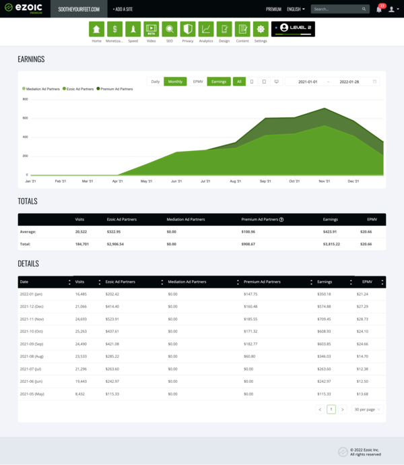The width and height of the screenshot is (404, 465).
Task: Click the 2022-01 (Jan) date cell
Action: [31, 294]
